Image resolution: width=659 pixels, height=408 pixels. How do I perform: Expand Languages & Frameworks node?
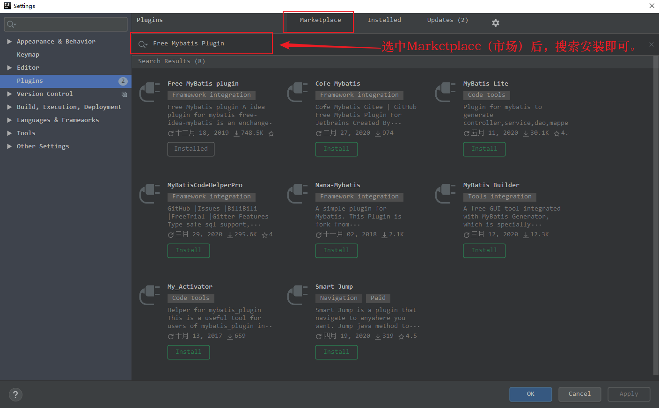point(9,120)
